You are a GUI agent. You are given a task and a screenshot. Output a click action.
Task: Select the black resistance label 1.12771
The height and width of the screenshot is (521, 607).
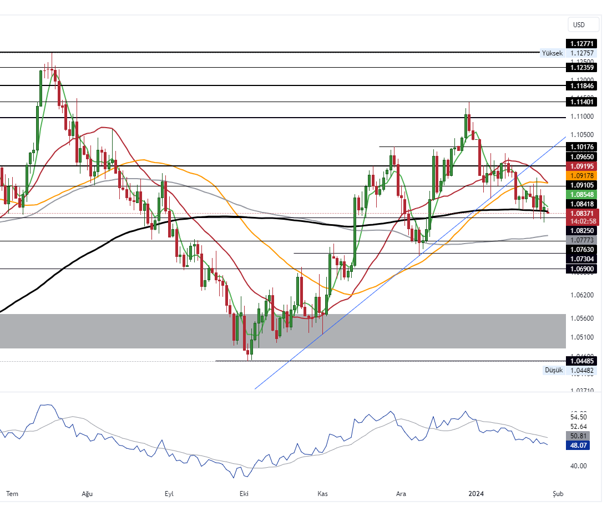pyautogui.click(x=583, y=43)
